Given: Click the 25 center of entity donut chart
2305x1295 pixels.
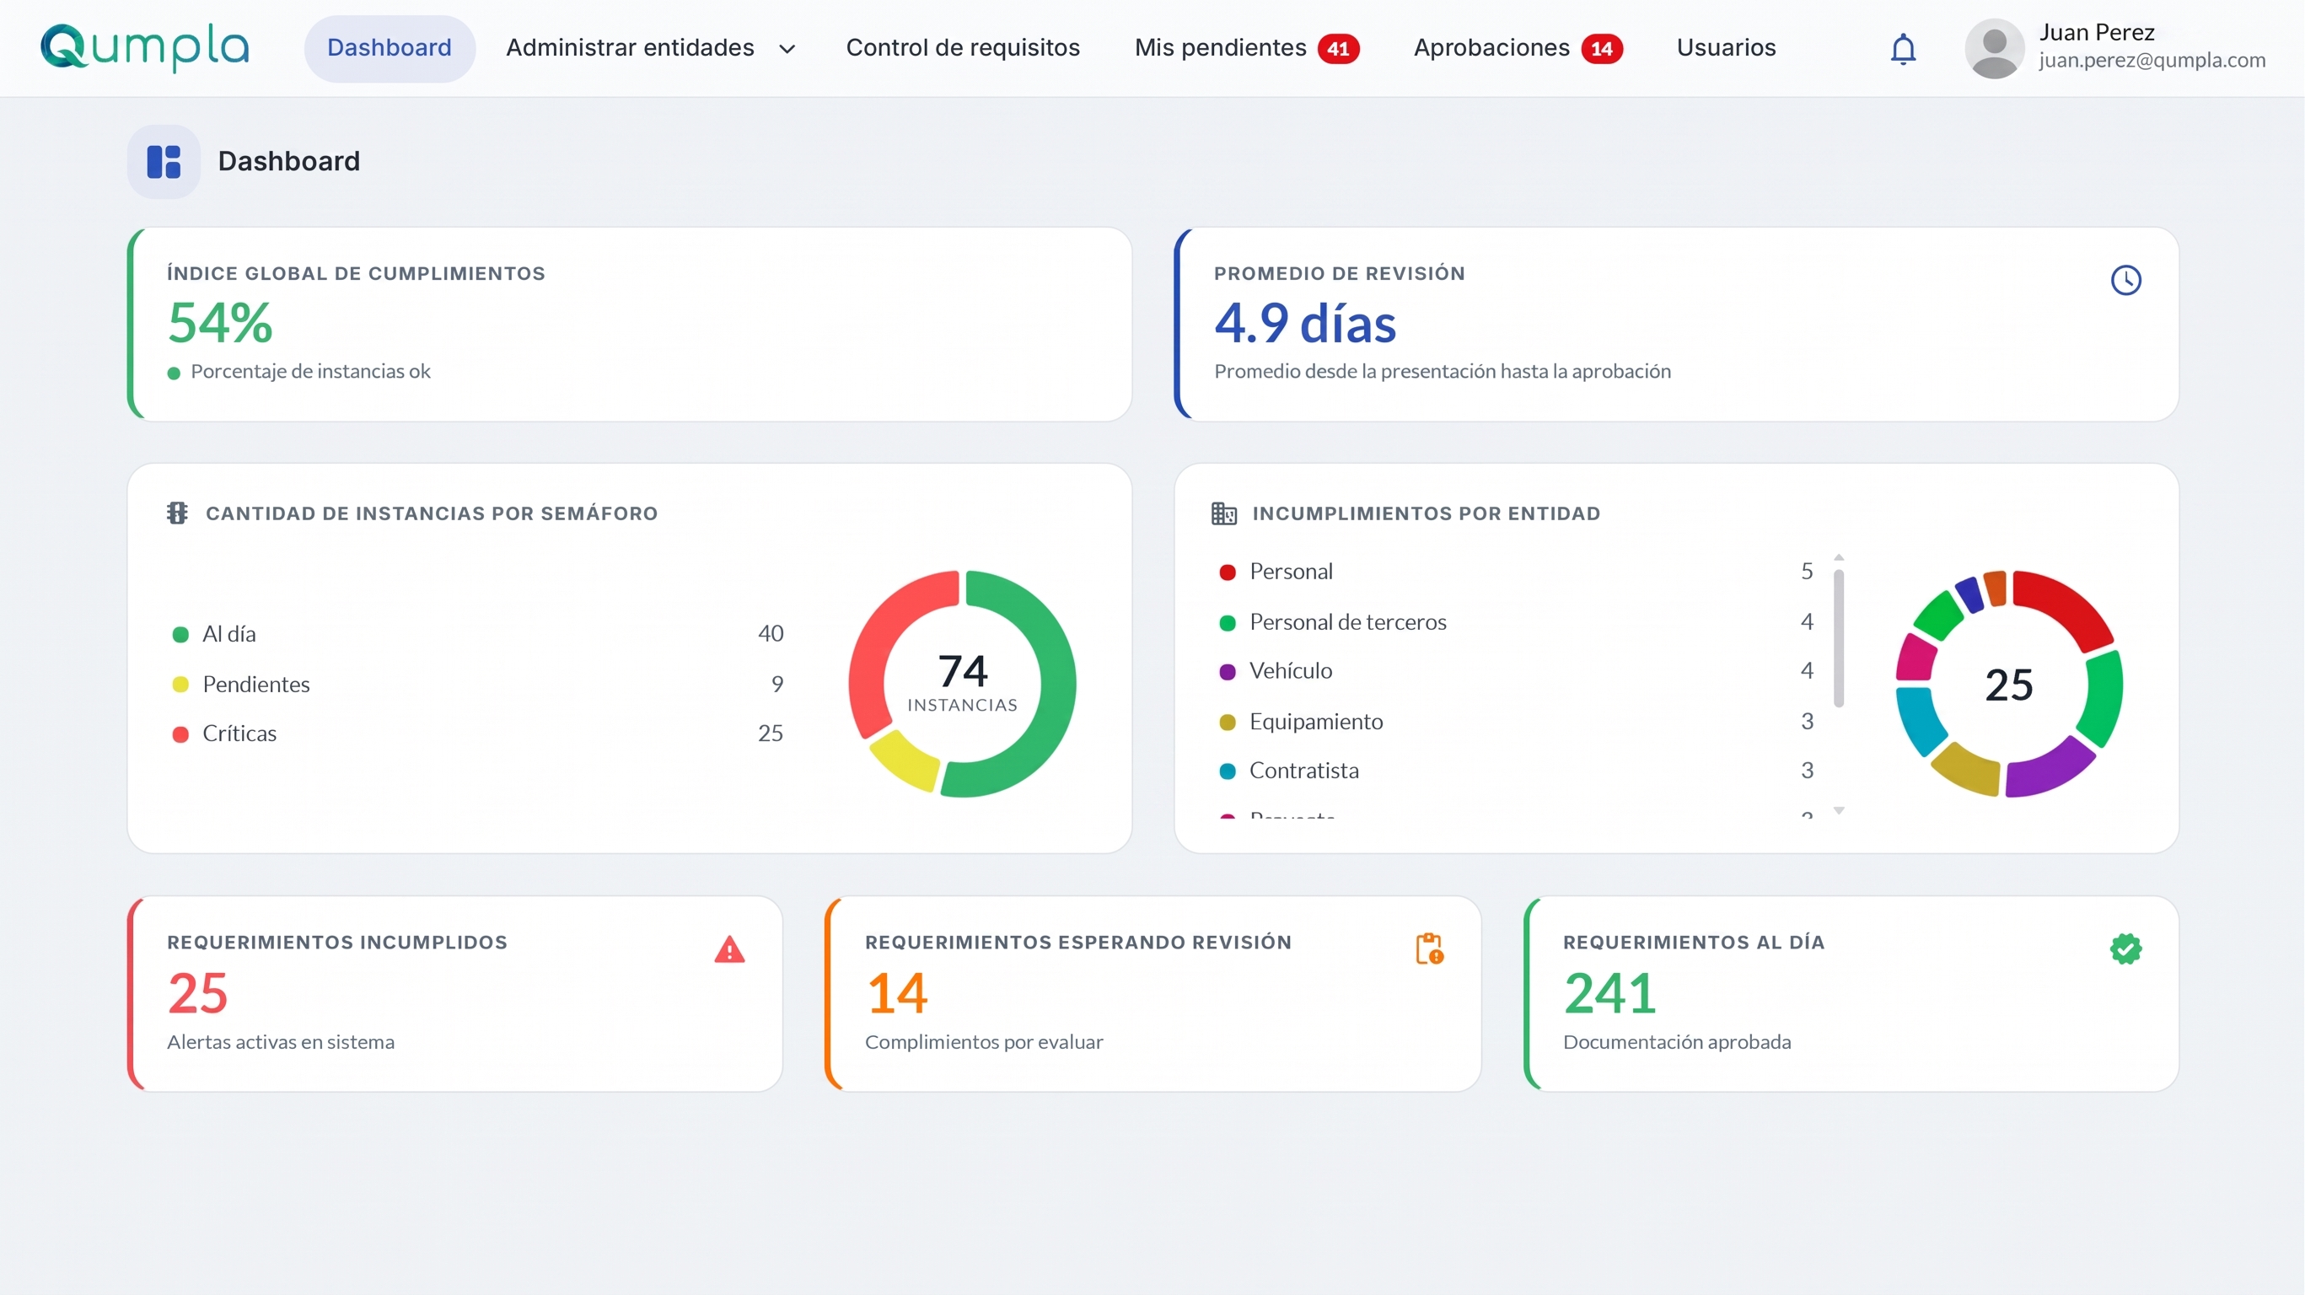Looking at the screenshot, I should click(2009, 685).
